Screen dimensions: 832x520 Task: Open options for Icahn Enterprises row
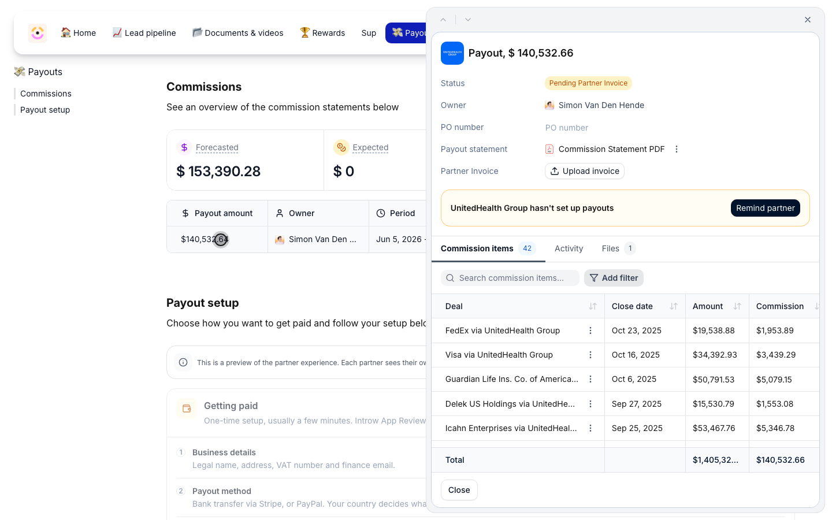coord(590,428)
